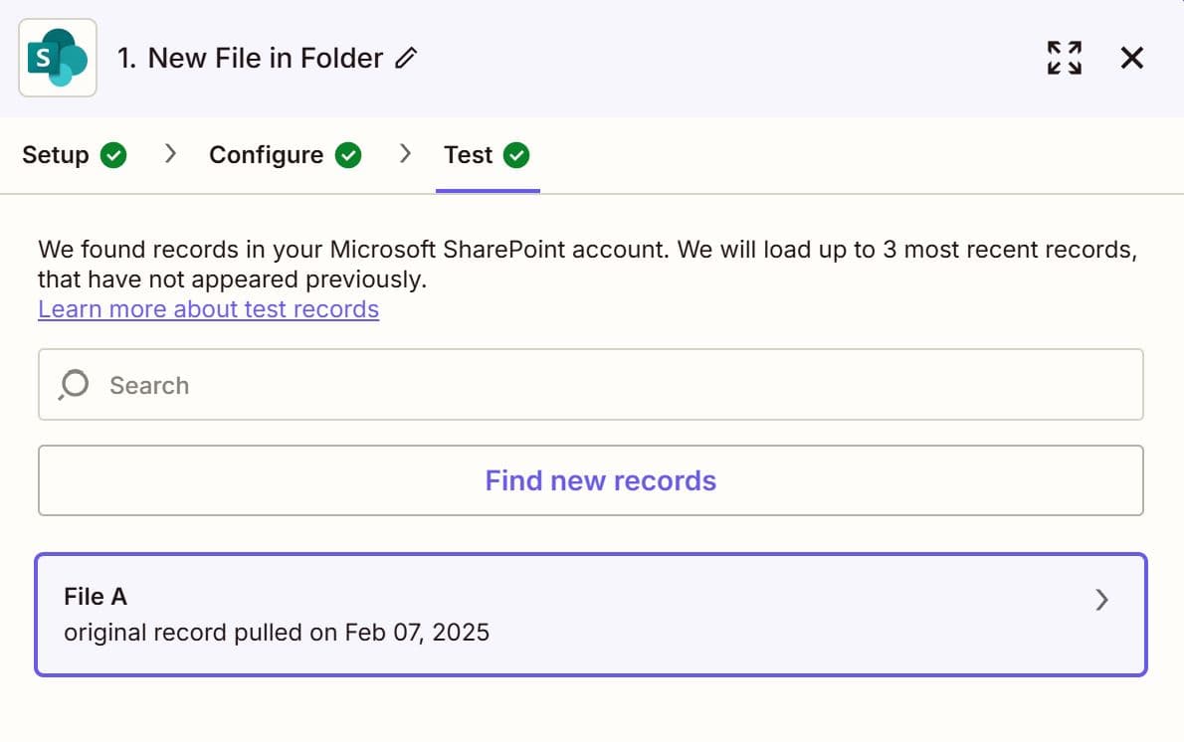Click the chevron between Configure and Test

[x=405, y=155]
